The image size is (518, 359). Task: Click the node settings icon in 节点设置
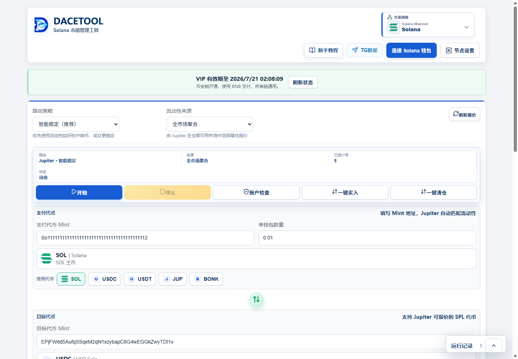coord(449,51)
